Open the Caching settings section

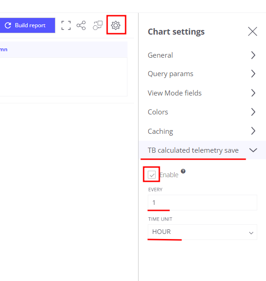202,131
